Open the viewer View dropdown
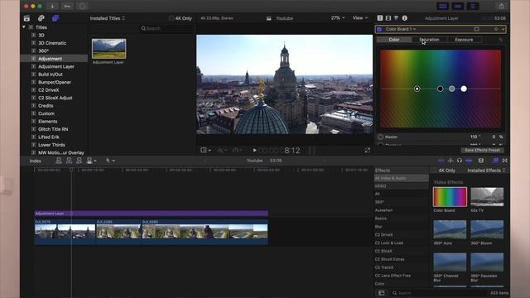The height and width of the screenshot is (298, 530). 359,18
